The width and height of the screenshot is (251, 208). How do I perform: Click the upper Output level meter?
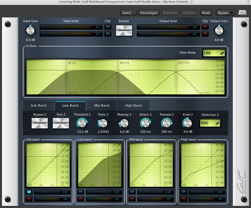168,27
